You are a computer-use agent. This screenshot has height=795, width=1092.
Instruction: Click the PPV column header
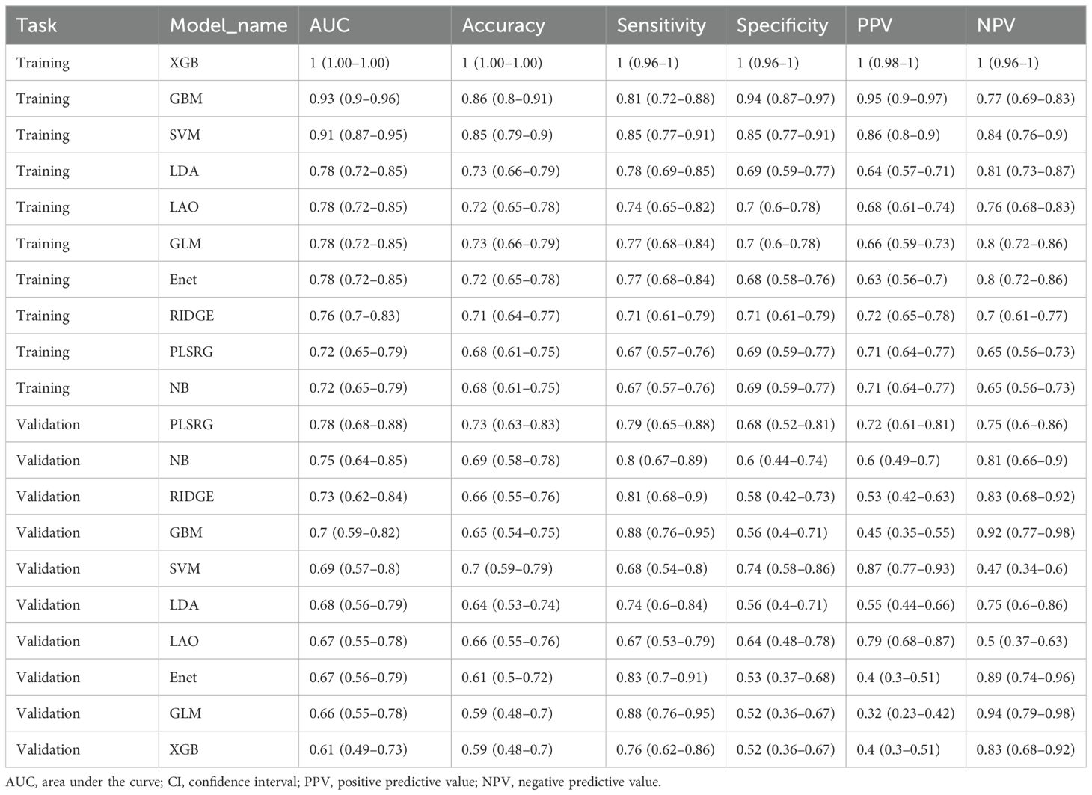click(x=875, y=25)
